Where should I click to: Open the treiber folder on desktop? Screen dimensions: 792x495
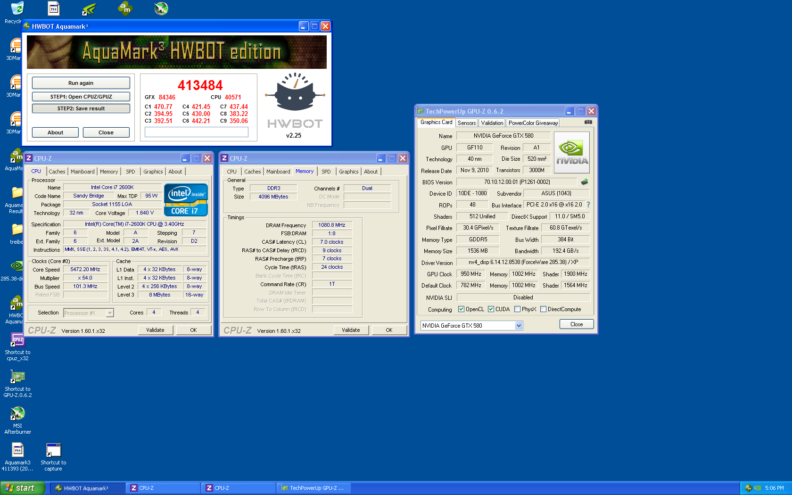[17, 230]
